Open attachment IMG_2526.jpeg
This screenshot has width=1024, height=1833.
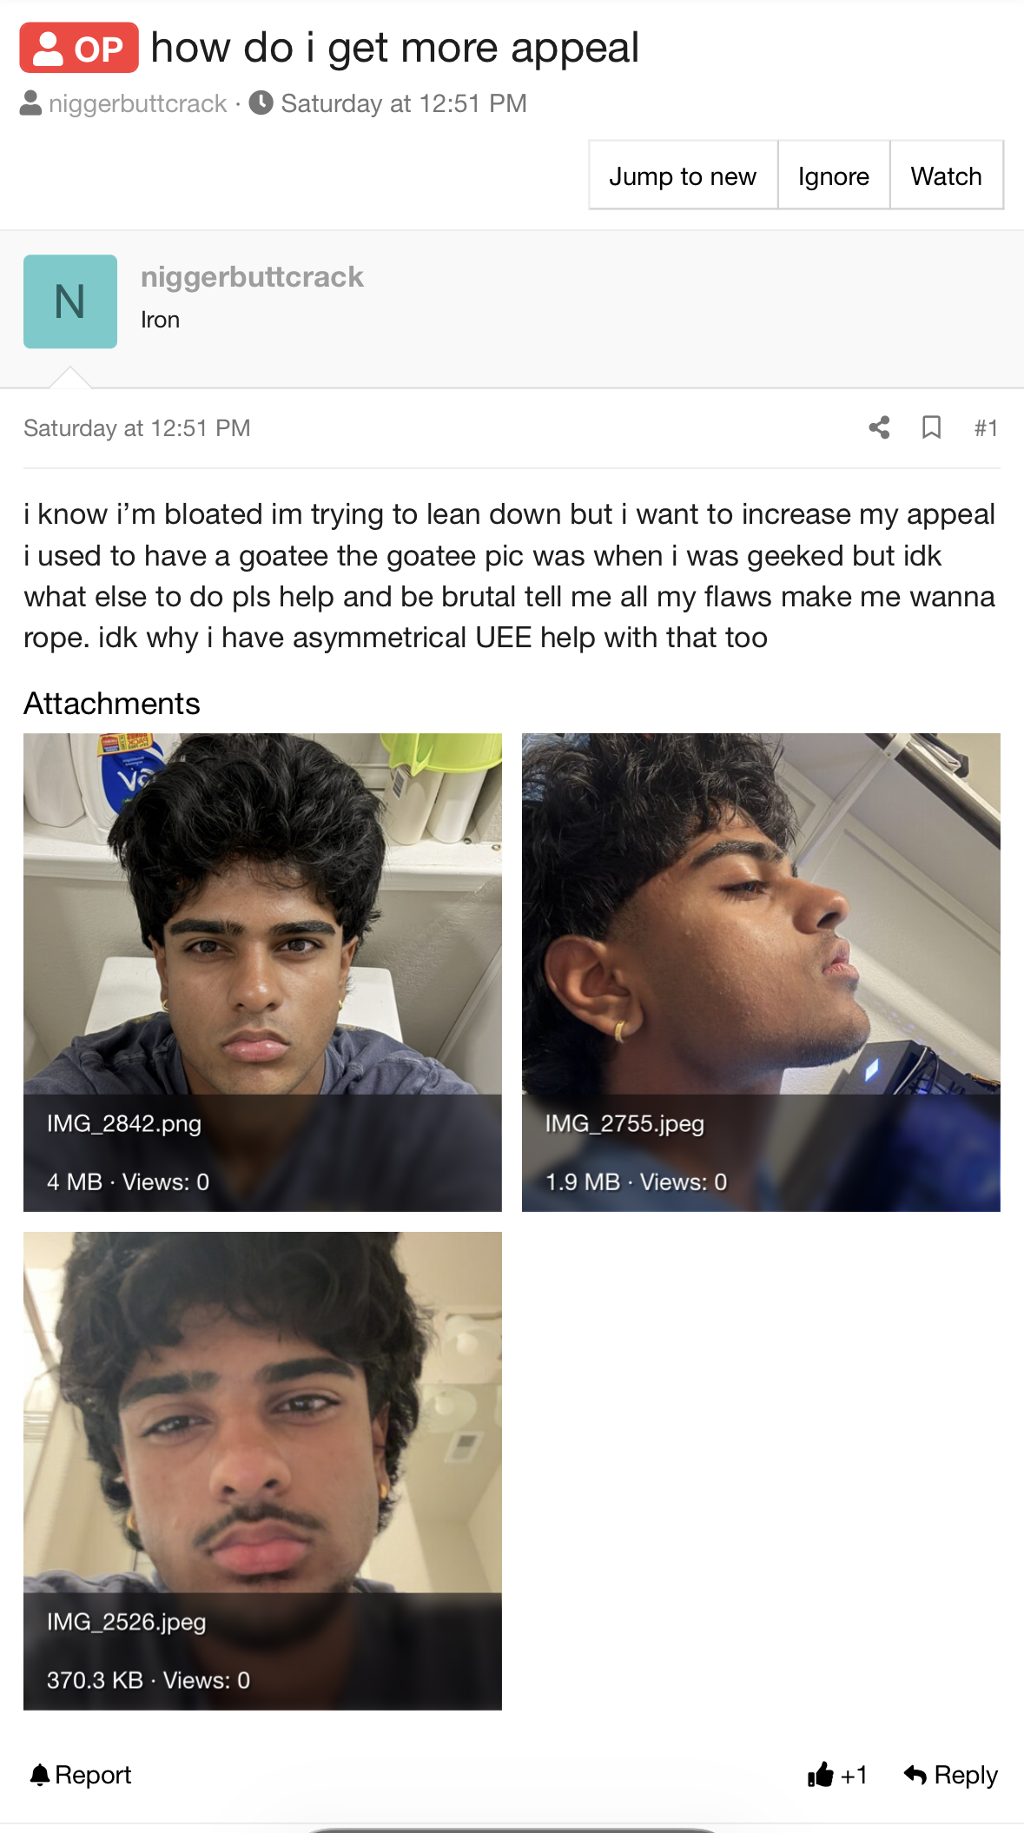(x=262, y=1471)
